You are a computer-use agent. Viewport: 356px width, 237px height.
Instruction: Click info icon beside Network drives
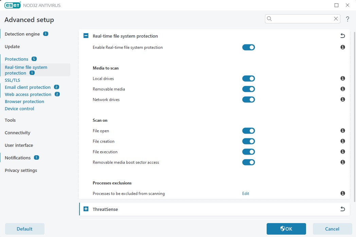pos(343,100)
